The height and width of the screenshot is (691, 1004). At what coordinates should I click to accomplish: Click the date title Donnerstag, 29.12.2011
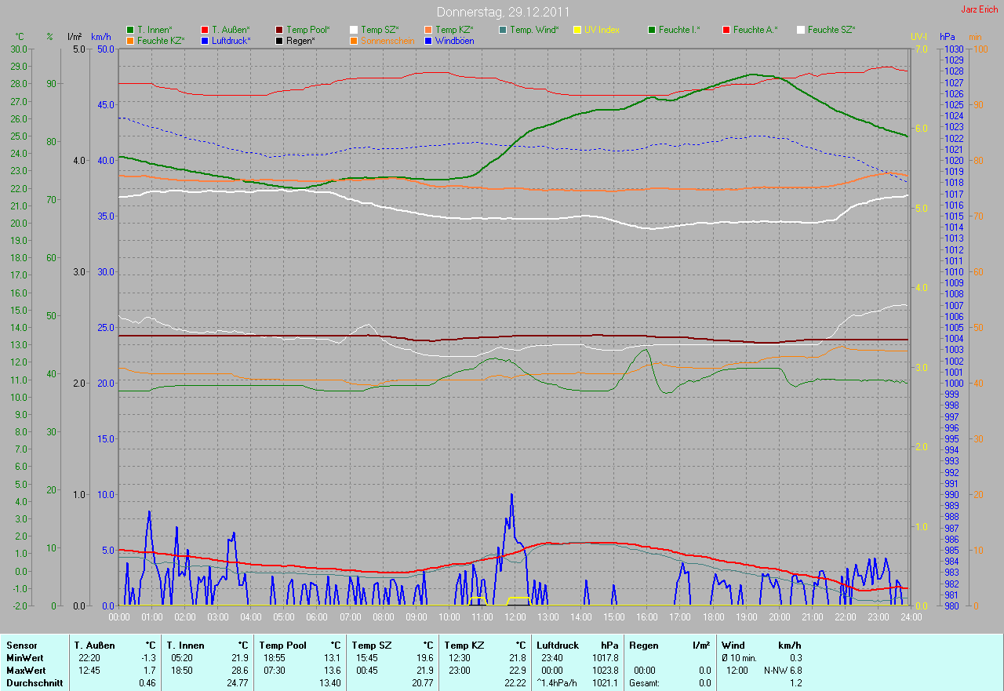click(503, 12)
